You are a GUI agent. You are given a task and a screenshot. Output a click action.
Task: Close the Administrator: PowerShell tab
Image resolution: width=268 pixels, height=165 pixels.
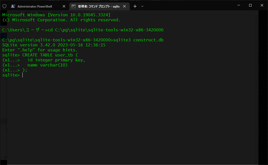click(64, 6)
